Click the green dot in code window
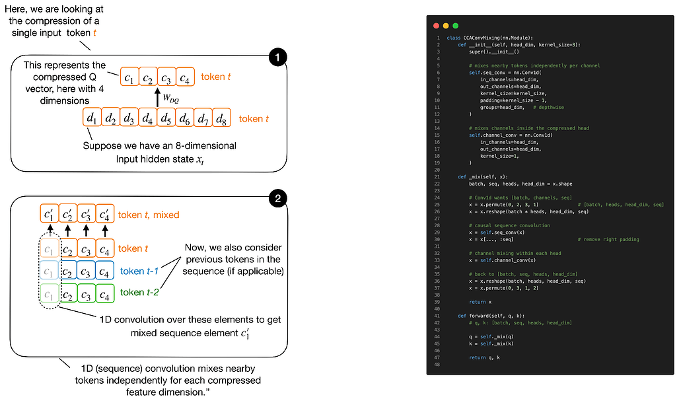679x401 pixels. (x=455, y=26)
